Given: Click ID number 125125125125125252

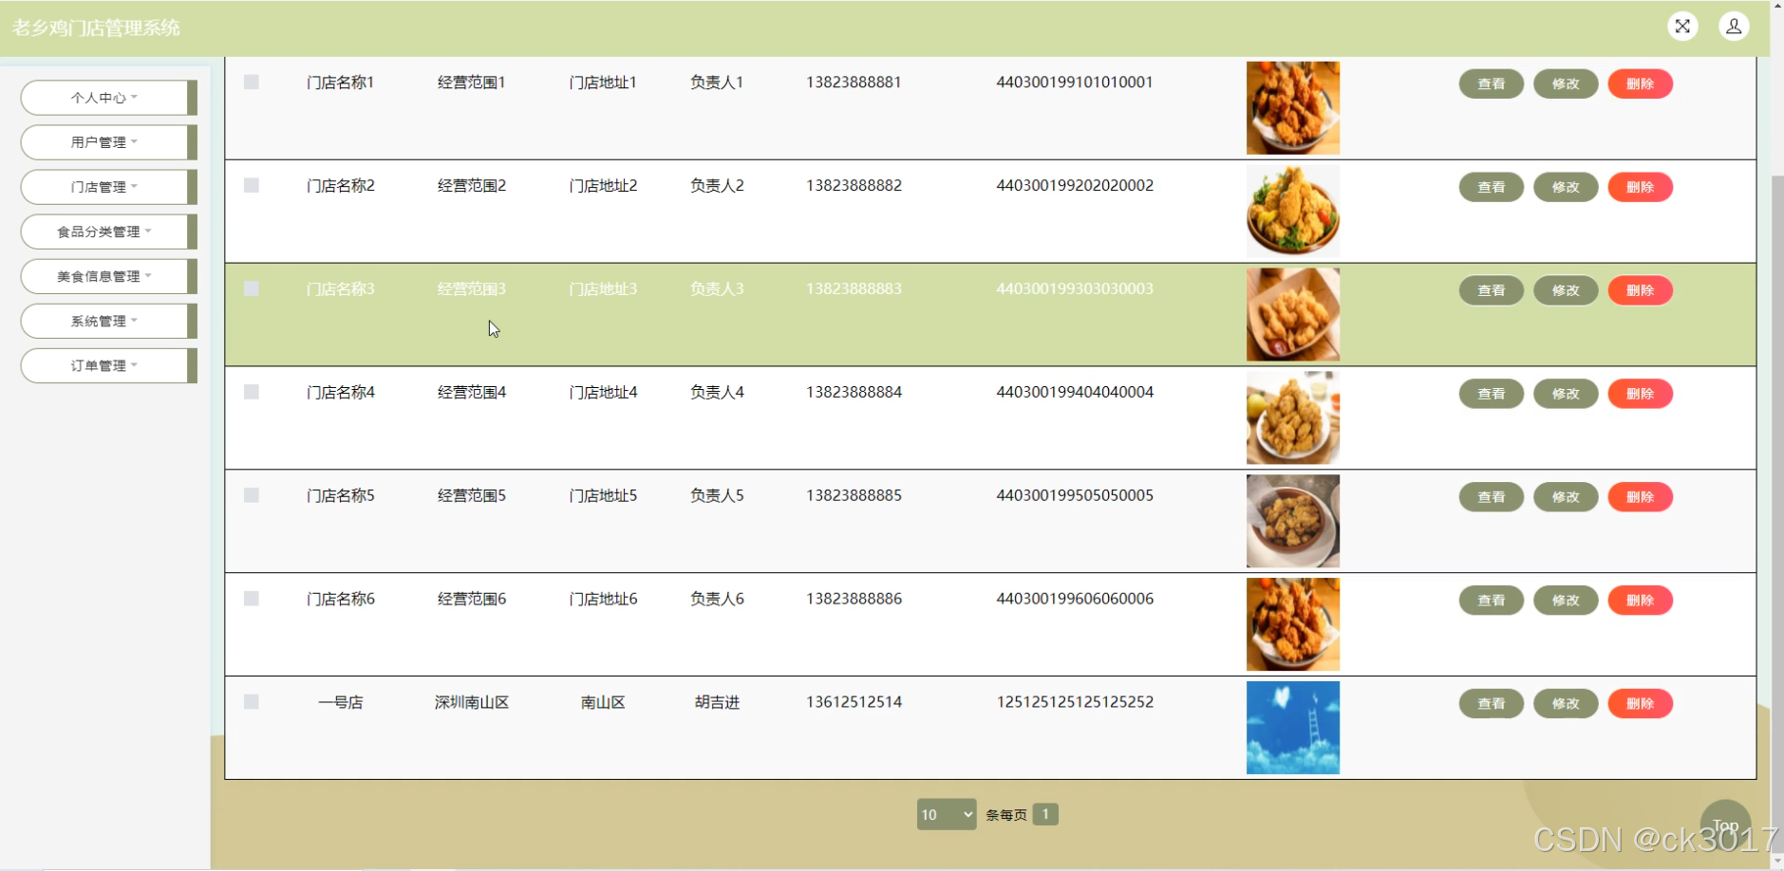Looking at the screenshot, I should coord(1075,702).
